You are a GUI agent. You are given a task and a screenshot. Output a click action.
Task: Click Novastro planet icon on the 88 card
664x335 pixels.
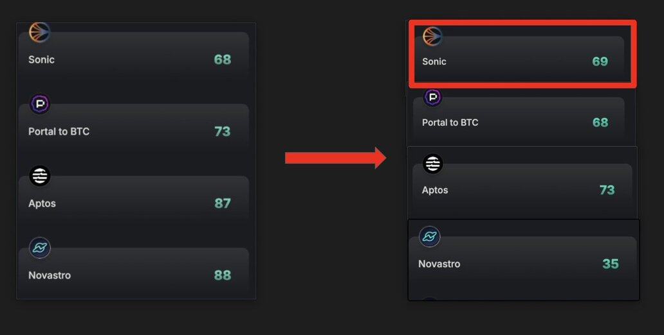pyautogui.click(x=40, y=248)
